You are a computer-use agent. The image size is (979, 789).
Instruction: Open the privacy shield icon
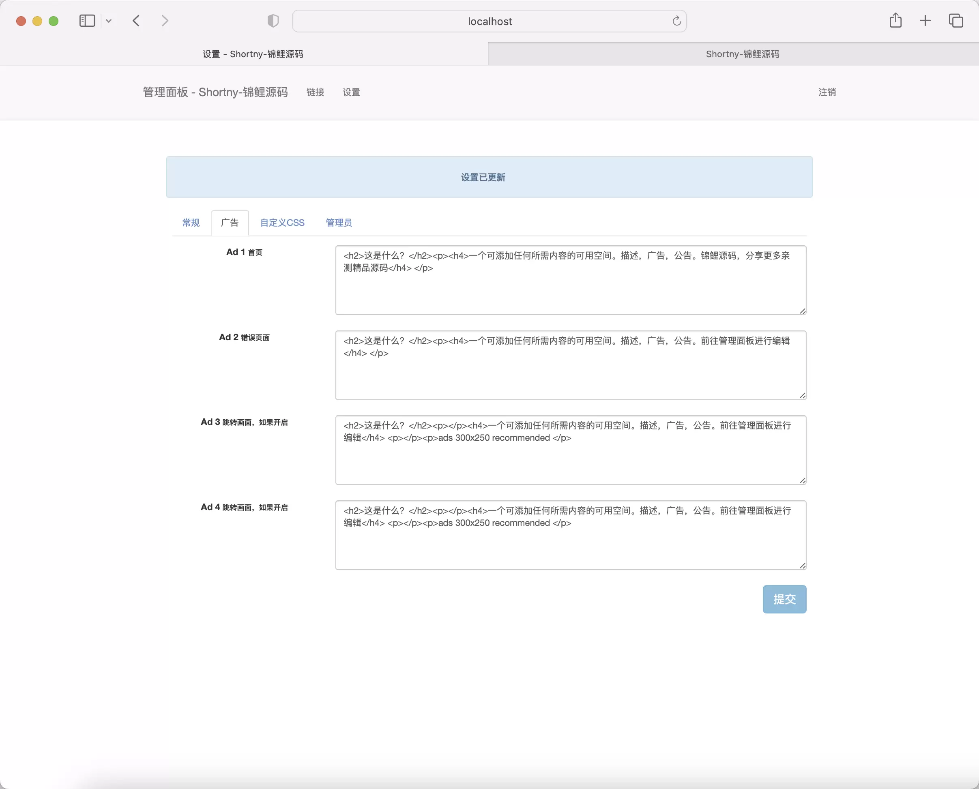coord(273,21)
